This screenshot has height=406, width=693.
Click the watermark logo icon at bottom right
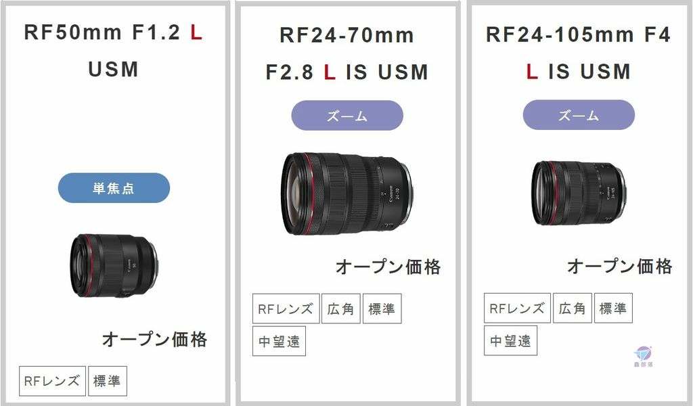click(643, 357)
